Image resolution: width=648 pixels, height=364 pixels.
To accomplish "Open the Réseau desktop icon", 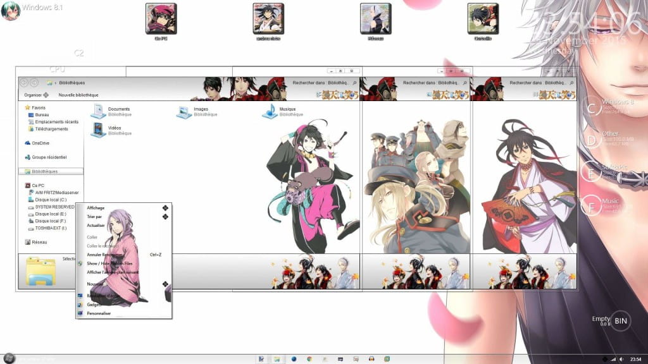I will [x=375, y=19].
